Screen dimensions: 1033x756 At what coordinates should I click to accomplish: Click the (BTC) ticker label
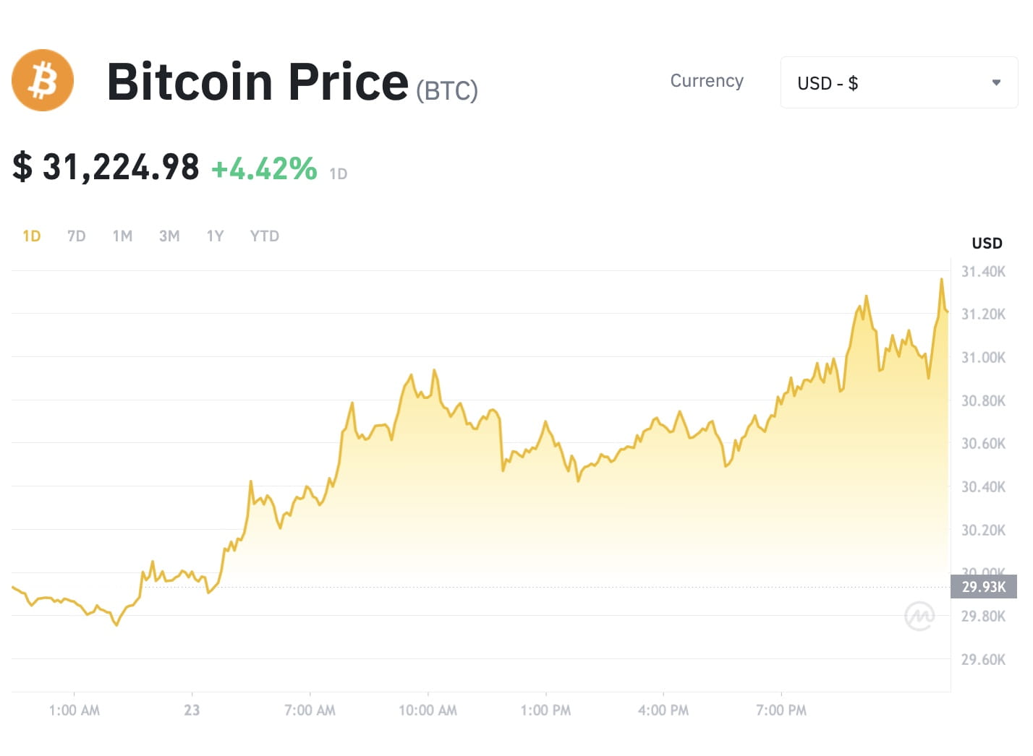(x=446, y=90)
